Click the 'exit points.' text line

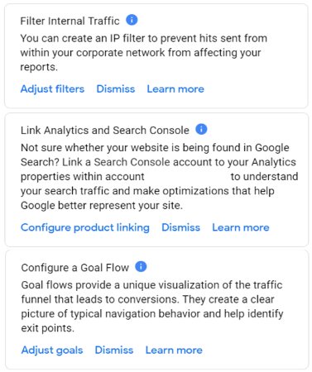(x=48, y=328)
